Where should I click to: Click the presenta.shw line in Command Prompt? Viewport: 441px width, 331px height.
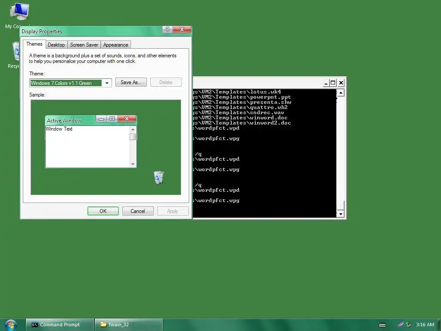pos(242,102)
